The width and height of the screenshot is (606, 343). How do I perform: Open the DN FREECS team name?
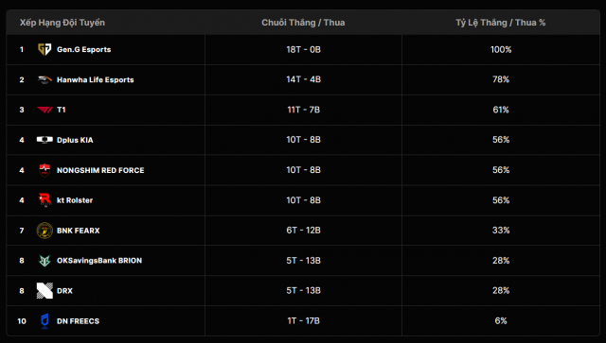point(78,321)
